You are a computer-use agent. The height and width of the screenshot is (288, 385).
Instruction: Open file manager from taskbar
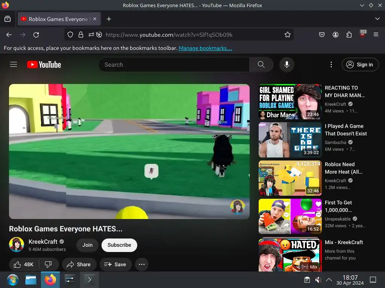(x=31, y=280)
